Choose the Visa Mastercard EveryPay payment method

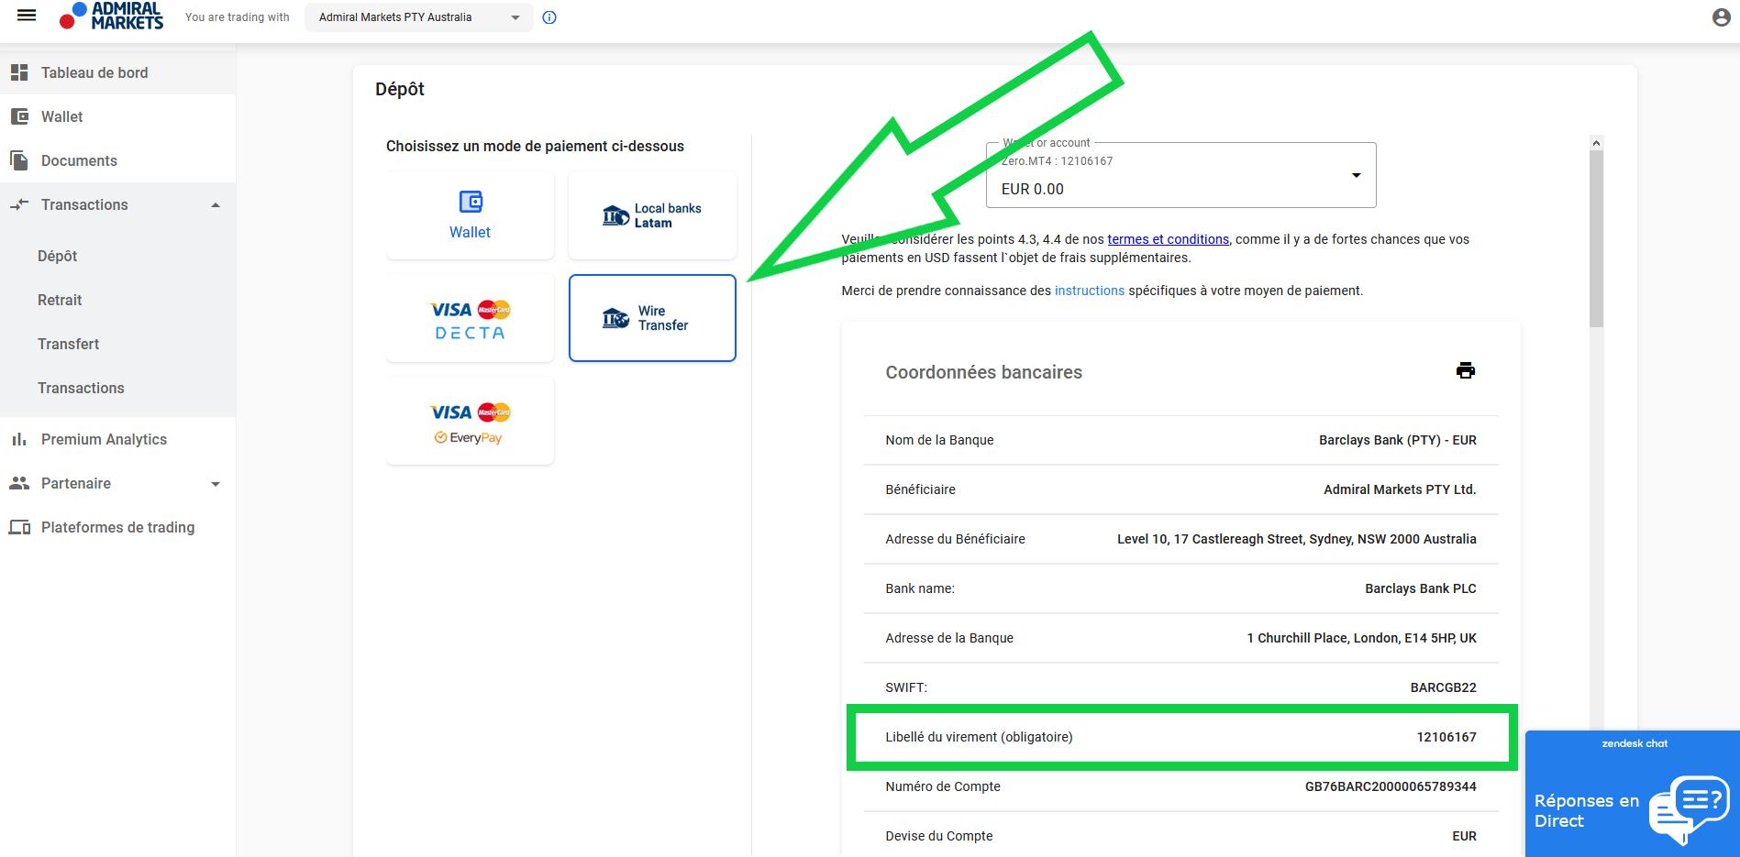[471, 421]
